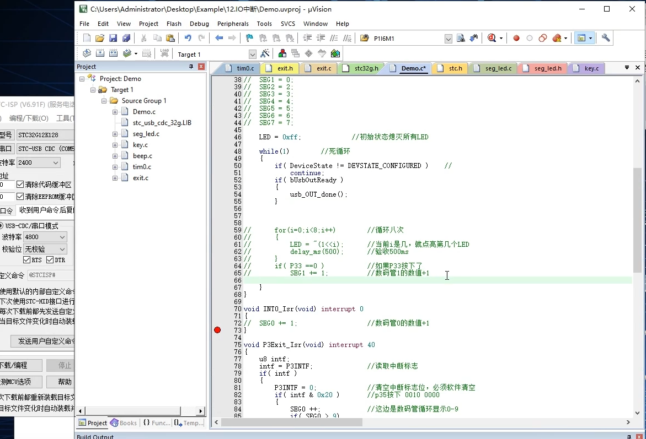Translate current file icon

click(87, 53)
